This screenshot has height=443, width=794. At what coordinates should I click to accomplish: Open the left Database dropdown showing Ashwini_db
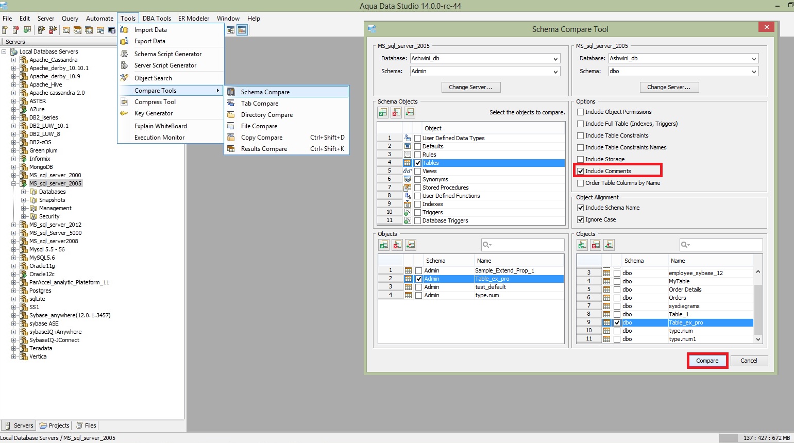485,59
